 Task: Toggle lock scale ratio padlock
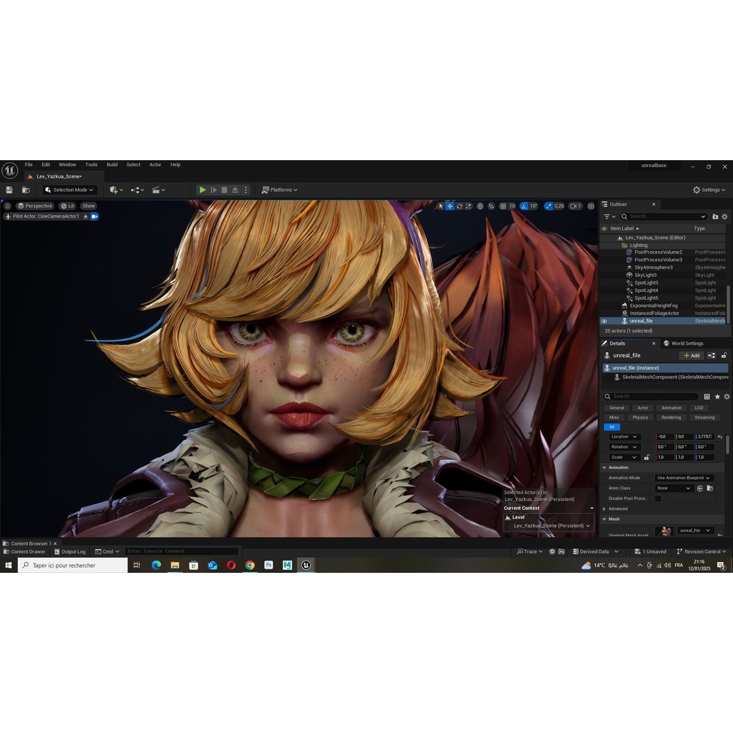[647, 457]
